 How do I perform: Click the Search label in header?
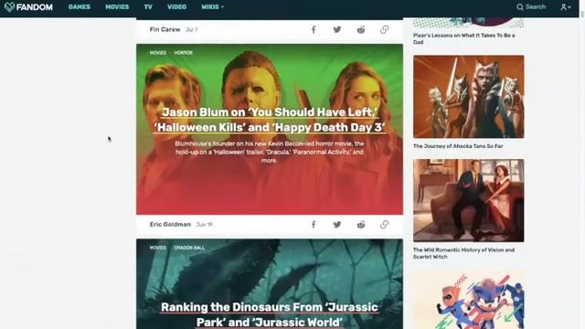click(x=536, y=6)
